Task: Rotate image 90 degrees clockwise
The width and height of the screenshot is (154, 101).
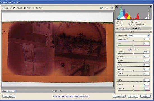Action: point(40,8)
